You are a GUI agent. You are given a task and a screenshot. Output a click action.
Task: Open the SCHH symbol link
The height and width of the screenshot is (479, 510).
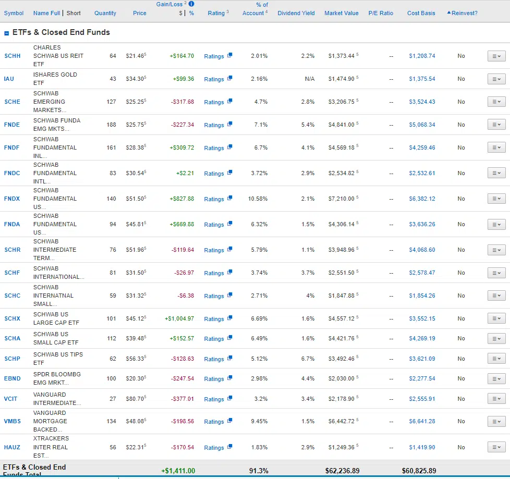pos(13,56)
